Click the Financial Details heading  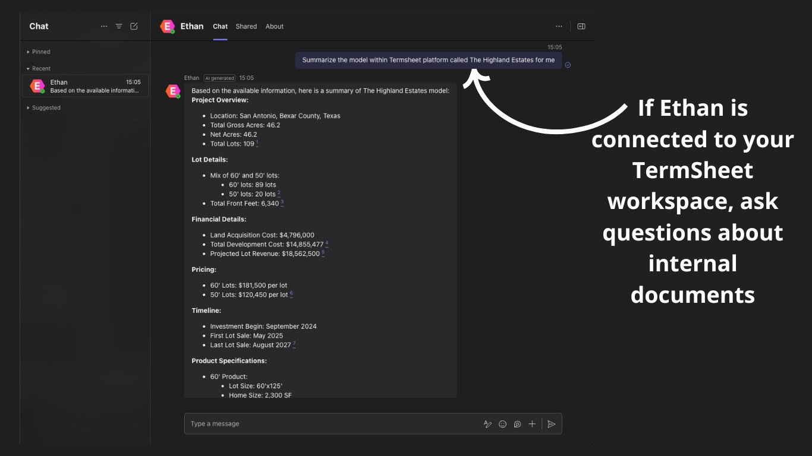[219, 219]
